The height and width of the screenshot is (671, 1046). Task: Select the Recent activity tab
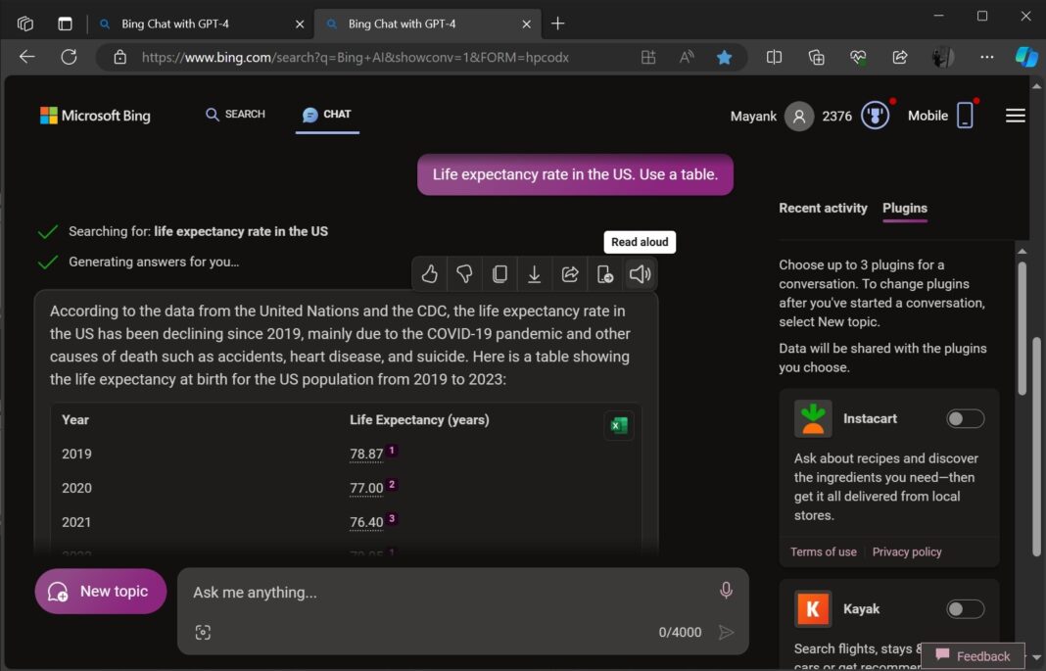[823, 208]
